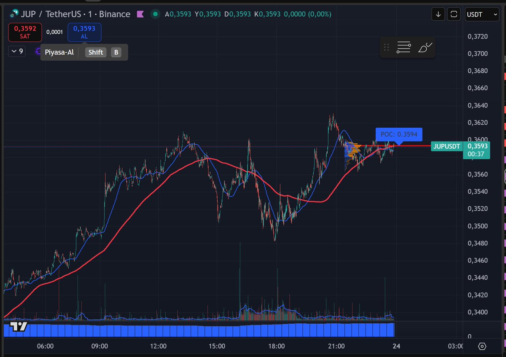Viewport: 506px width, 357px height.
Task: Click the 0,3592 SAT sell button
Action: (25, 32)
